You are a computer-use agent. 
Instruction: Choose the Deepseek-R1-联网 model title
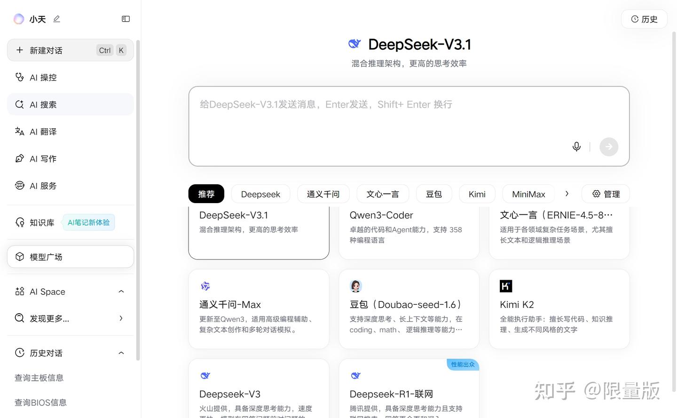pos(391,394)
